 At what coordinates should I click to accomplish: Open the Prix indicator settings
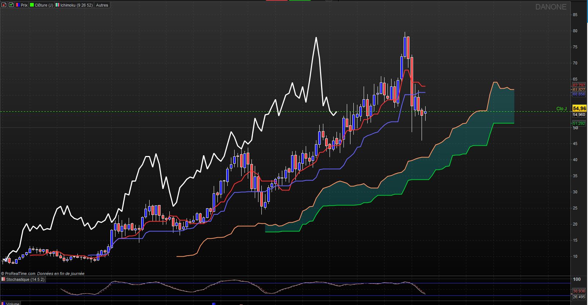click(22, 5)
